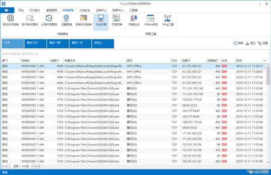
Task: Go to next record in pager
Action: (32, 166)
